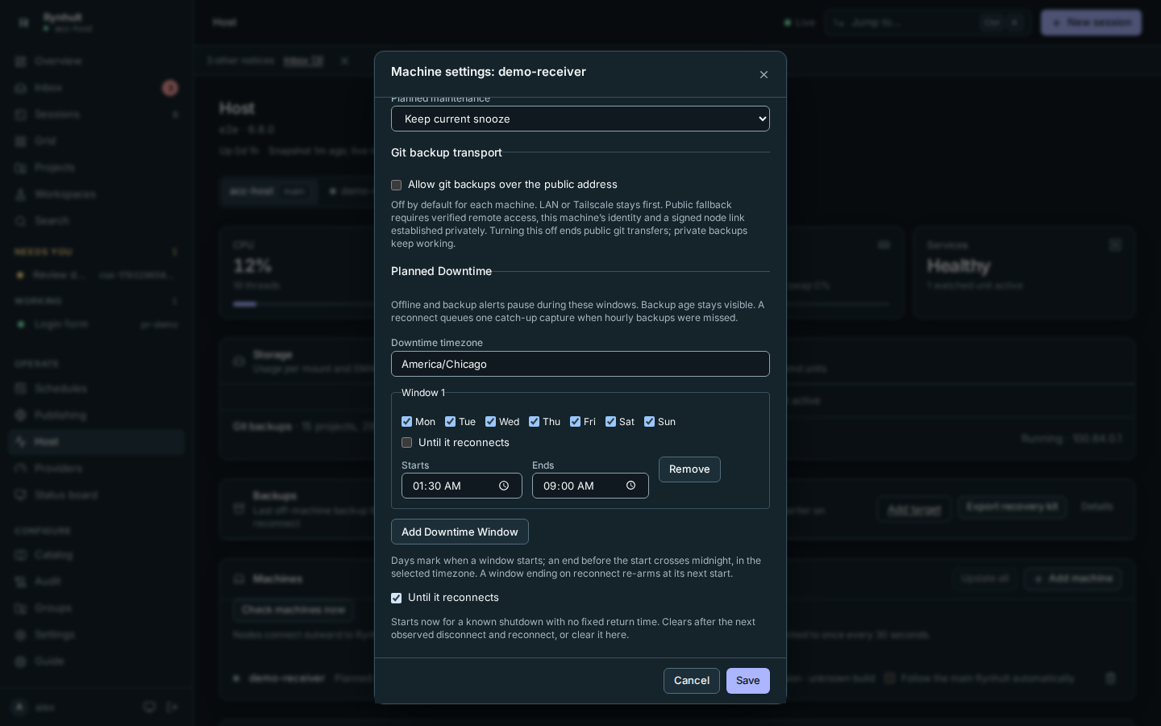The height and width of the screenshot is (726, 1161).
Task: Uncheck Wed in Window 1
Action: (x=490, y=421)
